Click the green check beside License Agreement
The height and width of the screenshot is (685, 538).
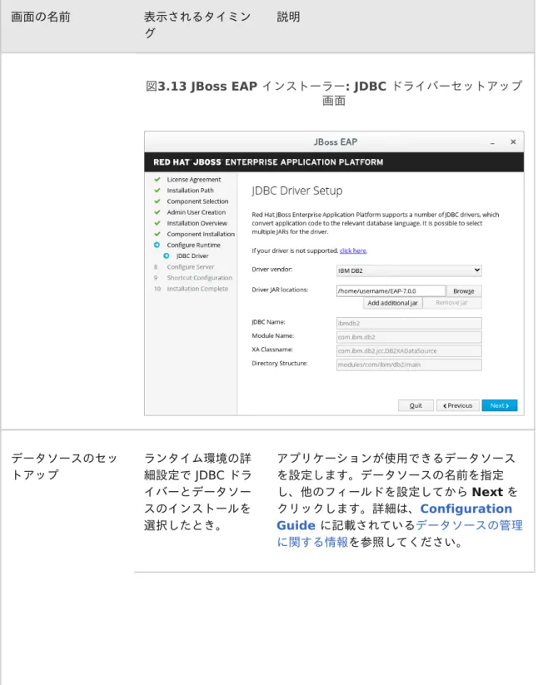coord(157,179)
